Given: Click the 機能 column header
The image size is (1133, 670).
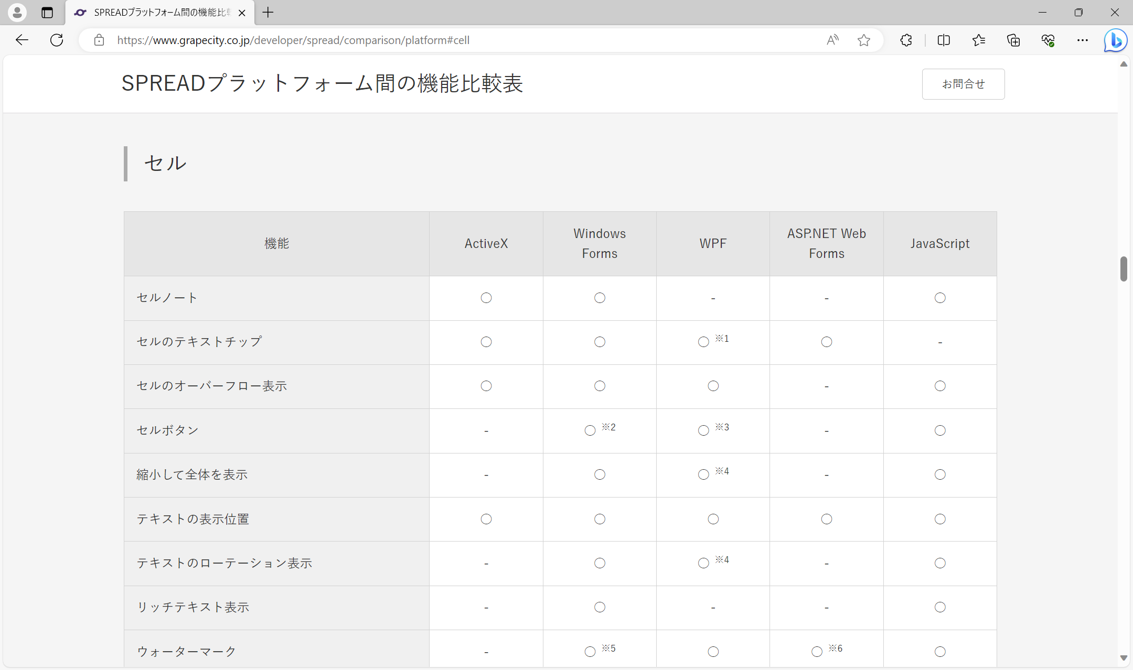Looking at the screenshot, I should [x=276, y=244].
